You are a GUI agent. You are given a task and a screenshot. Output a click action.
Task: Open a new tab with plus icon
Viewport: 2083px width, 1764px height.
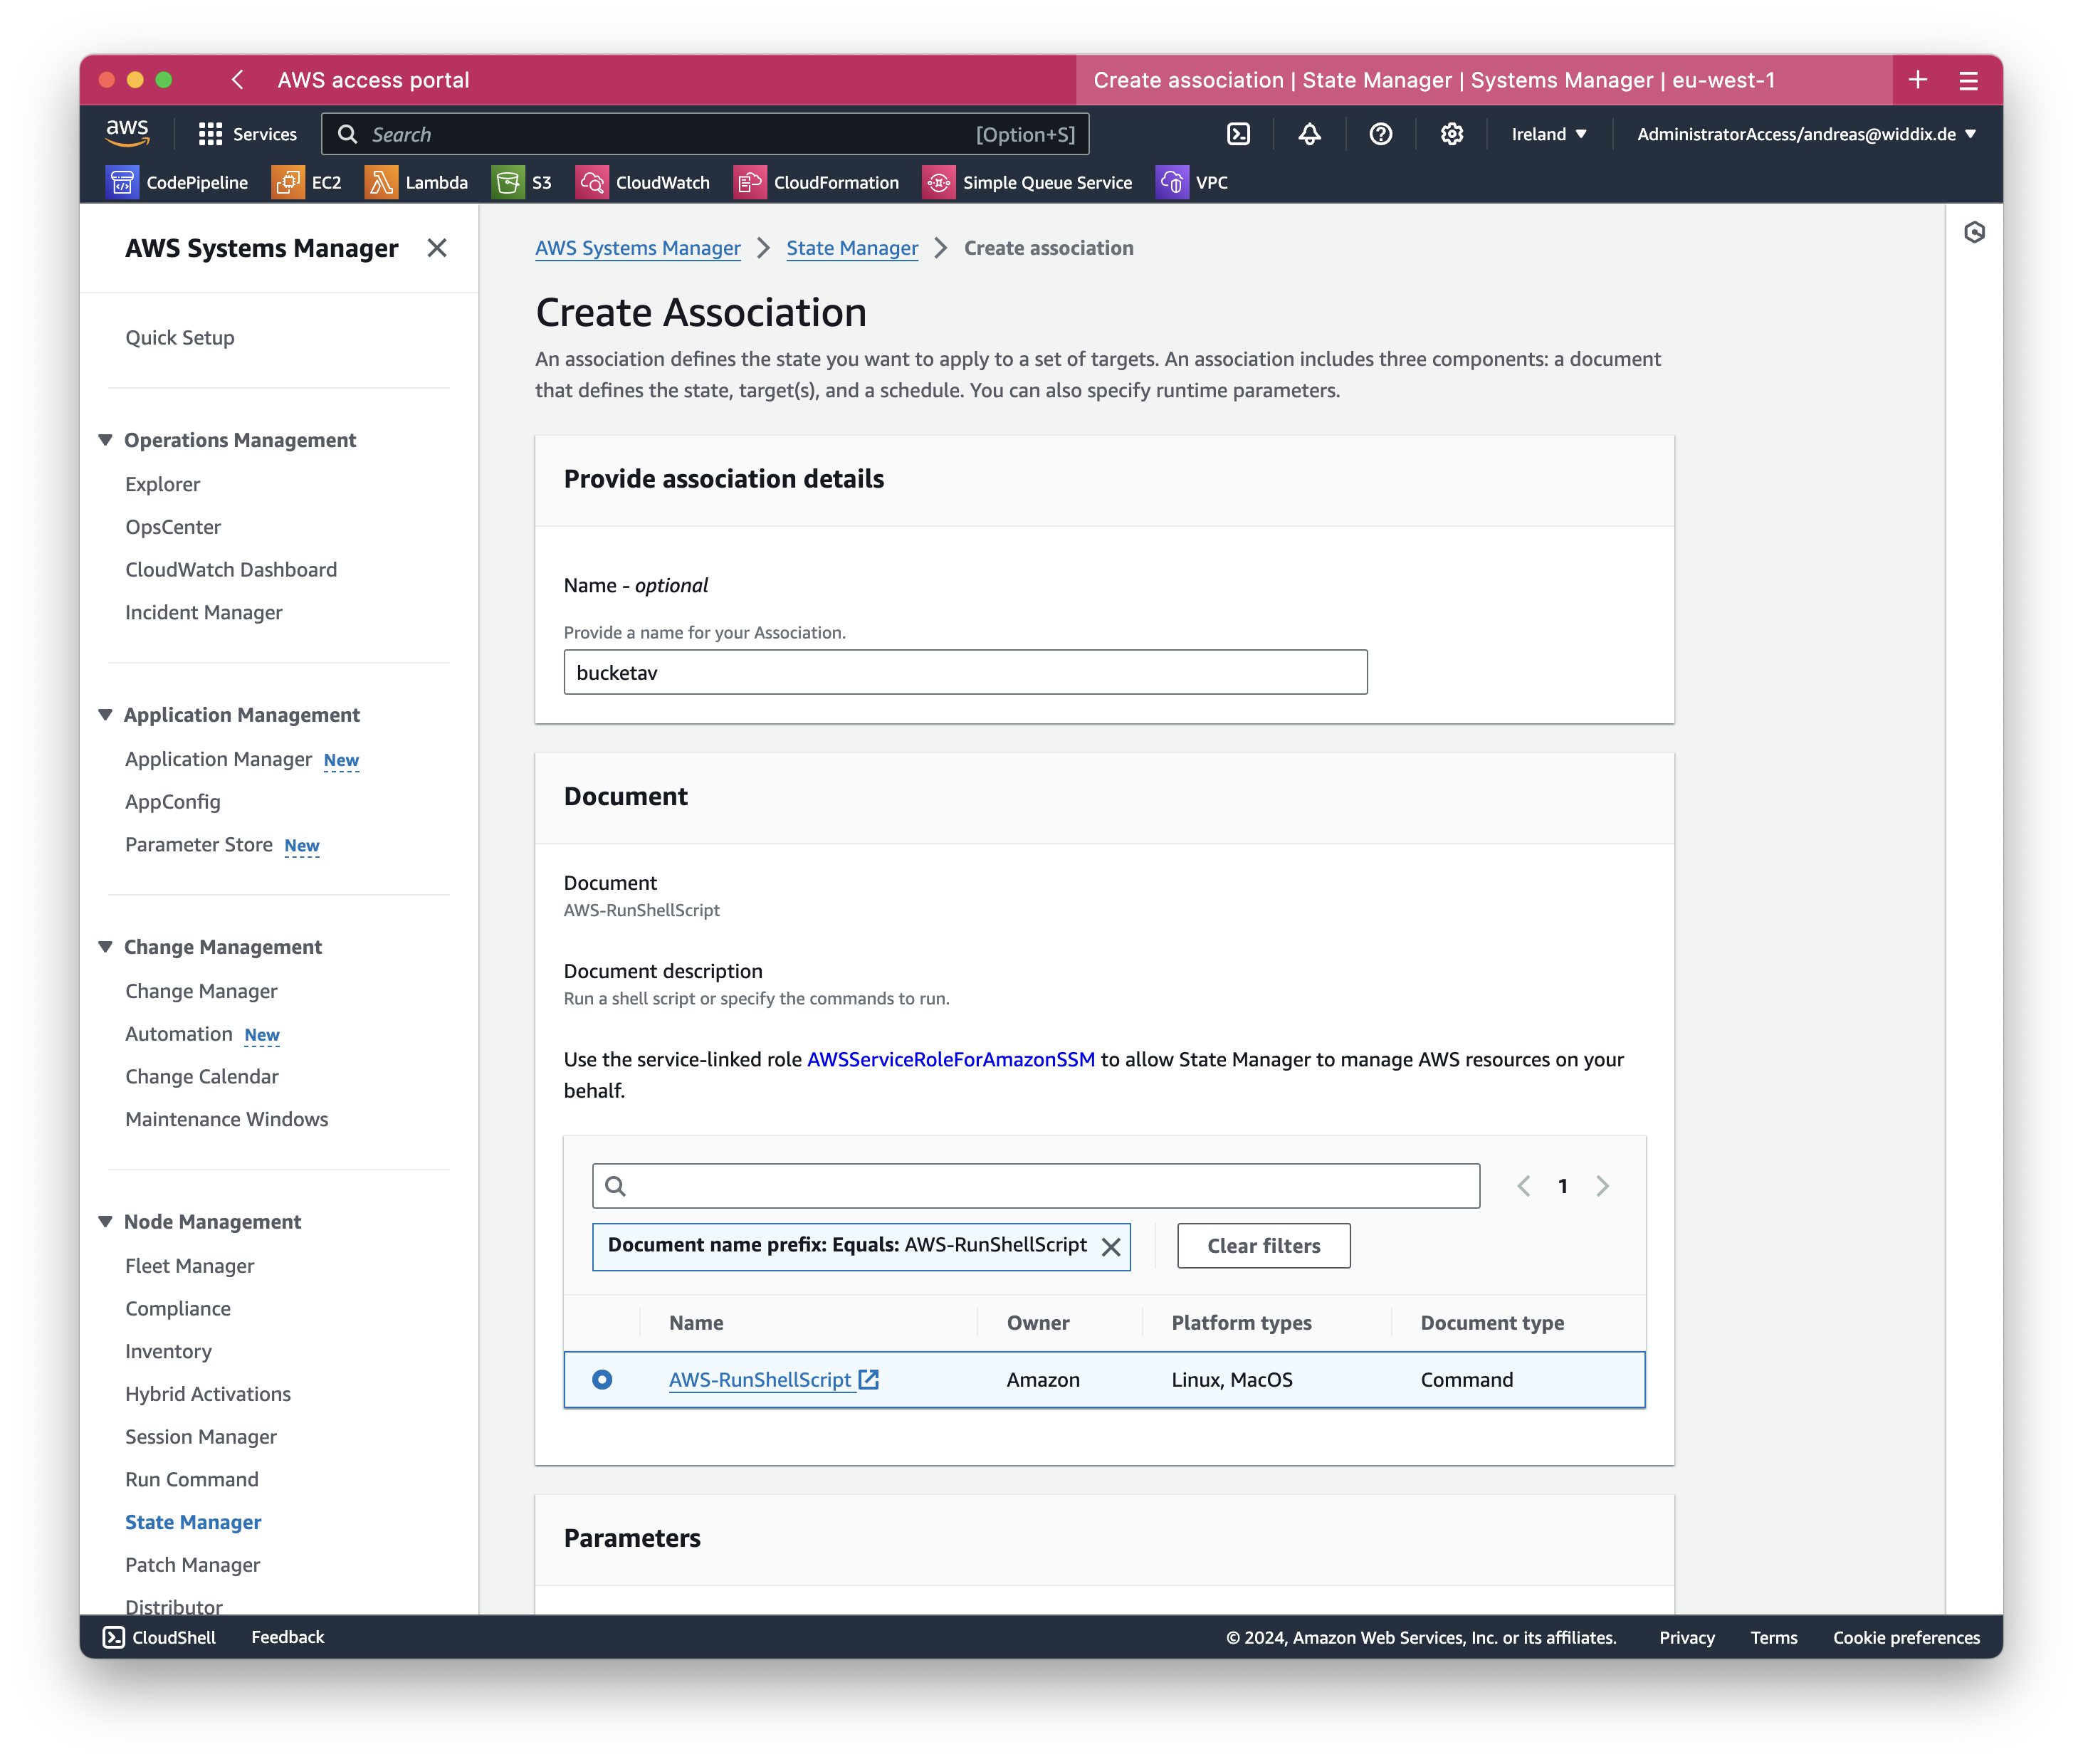pos(1917,80)
